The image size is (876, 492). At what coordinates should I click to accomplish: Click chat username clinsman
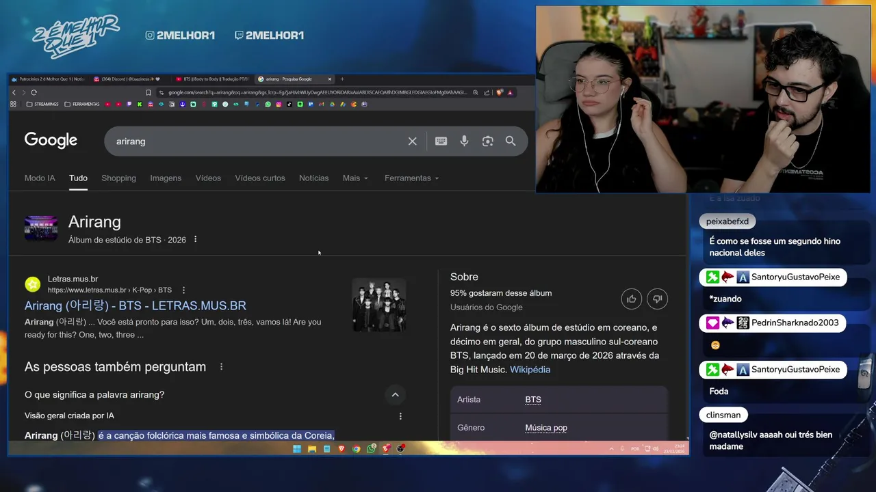pos(723,415)
